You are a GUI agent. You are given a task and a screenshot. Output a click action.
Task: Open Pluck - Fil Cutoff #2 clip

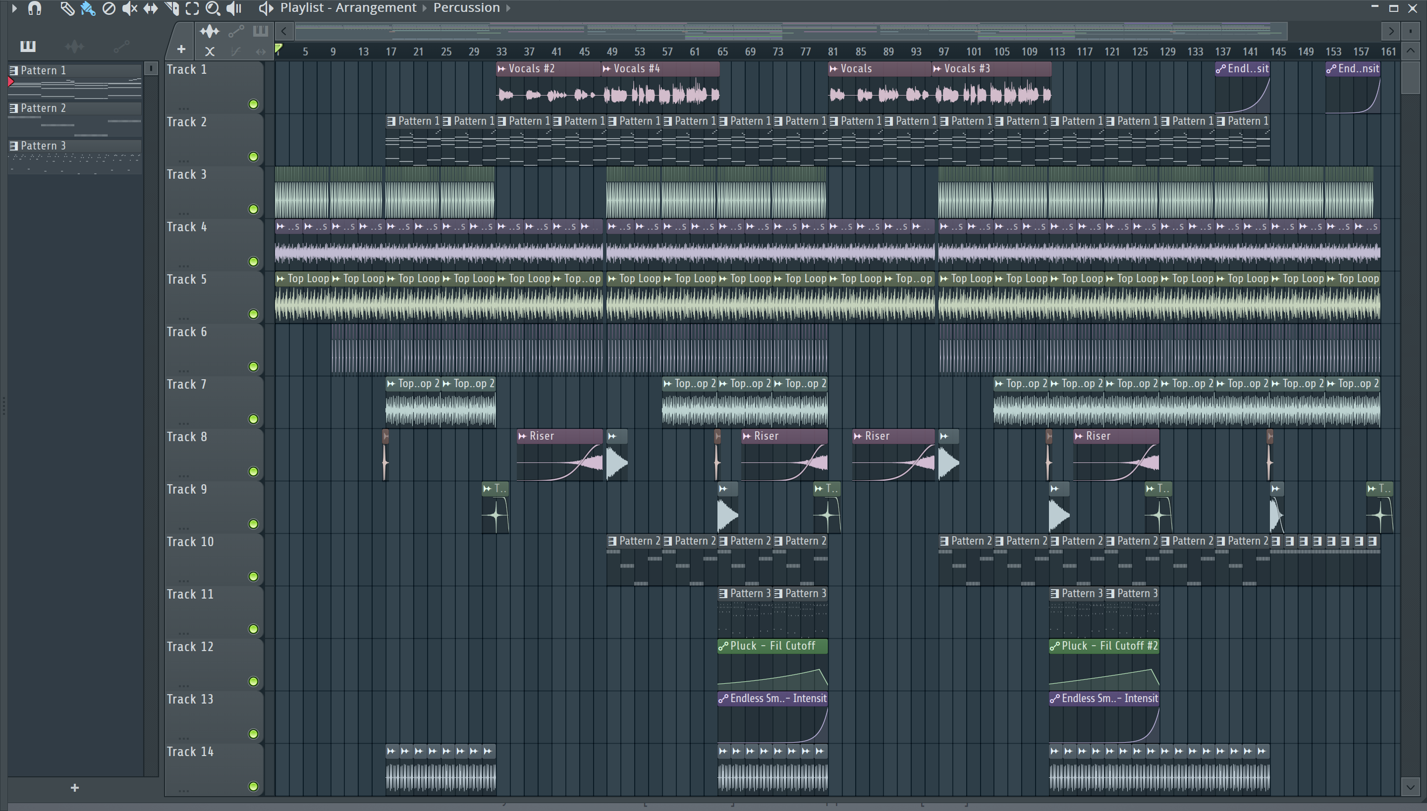click(1104, 646)
